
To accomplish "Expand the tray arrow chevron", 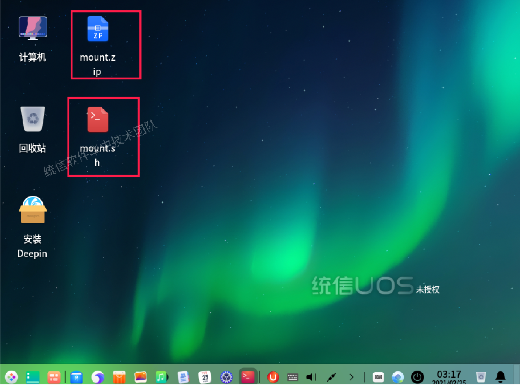I will pos(351,377).
